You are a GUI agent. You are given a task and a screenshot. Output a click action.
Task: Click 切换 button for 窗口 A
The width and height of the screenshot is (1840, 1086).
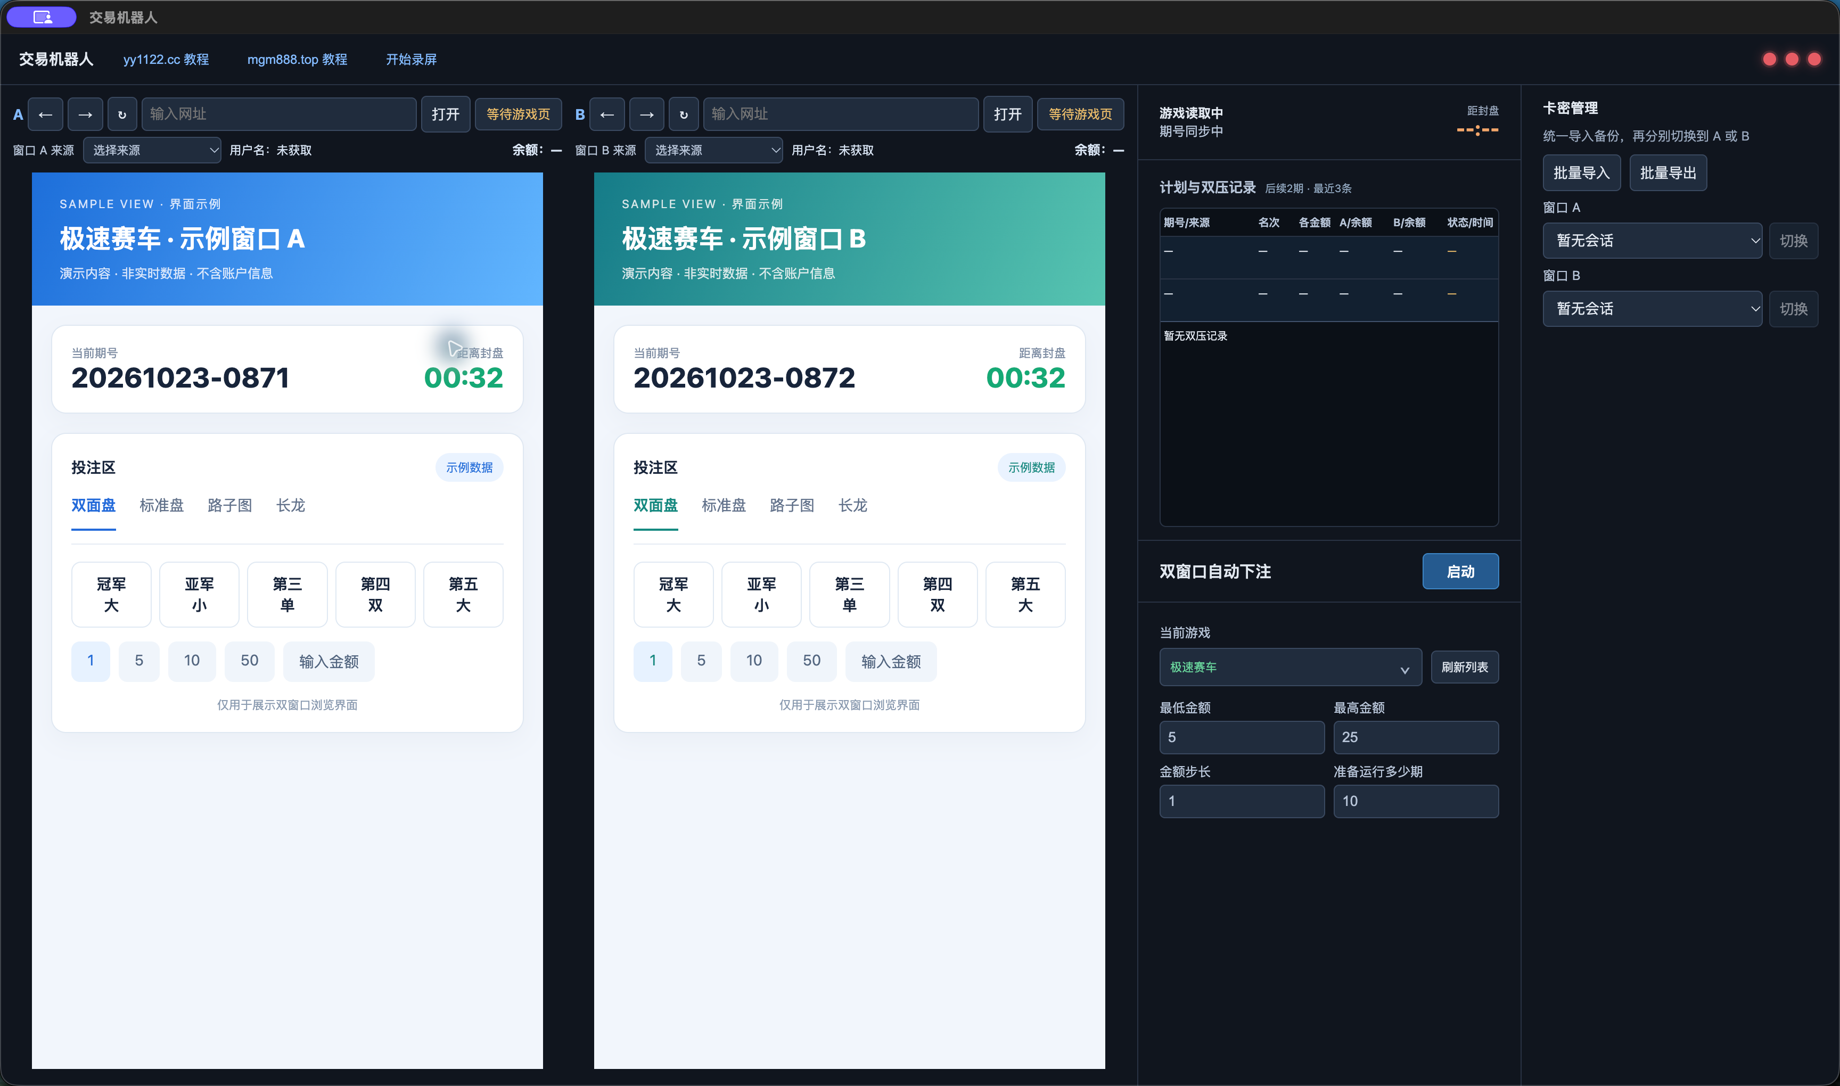(x=1793, y=241)
